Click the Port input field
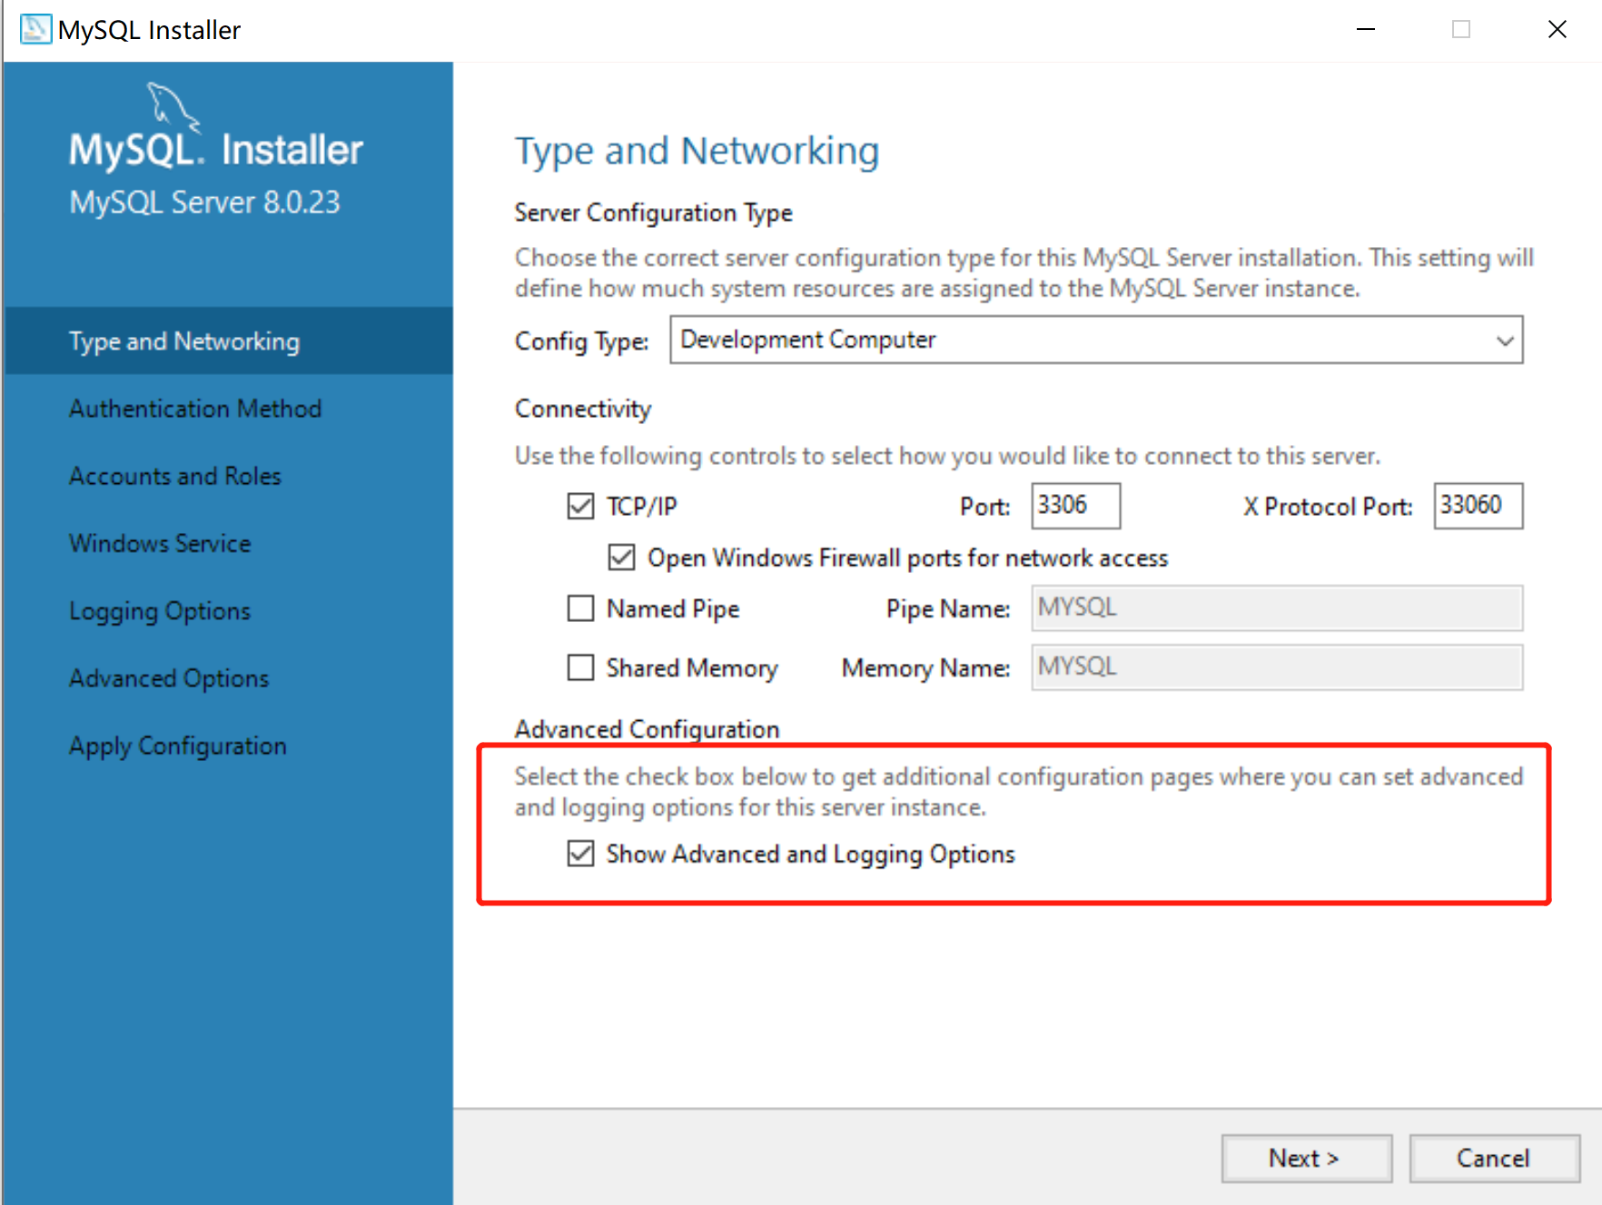This screenshot has width=1602, height=1205. tap(1074, 506)
